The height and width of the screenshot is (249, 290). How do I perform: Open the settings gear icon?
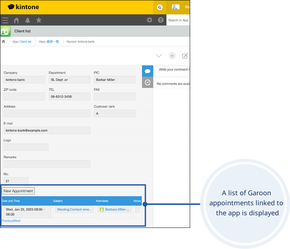(x=149, y=20)
